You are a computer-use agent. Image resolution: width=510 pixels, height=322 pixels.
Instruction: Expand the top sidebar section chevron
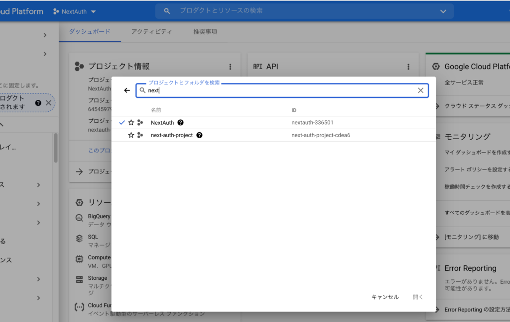(x=44, y=35)
